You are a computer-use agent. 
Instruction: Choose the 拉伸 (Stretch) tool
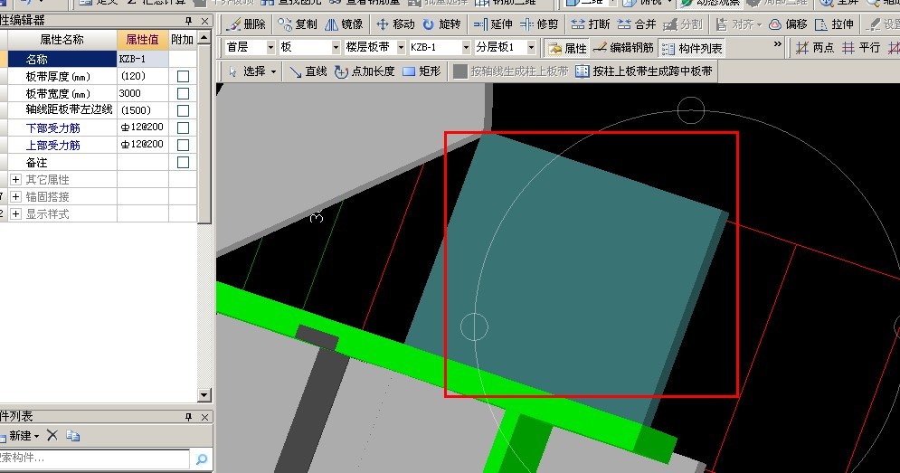pos(834,24)
